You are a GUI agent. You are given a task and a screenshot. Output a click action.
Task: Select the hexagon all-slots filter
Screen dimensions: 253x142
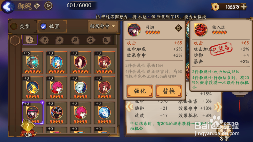point(15,41)
